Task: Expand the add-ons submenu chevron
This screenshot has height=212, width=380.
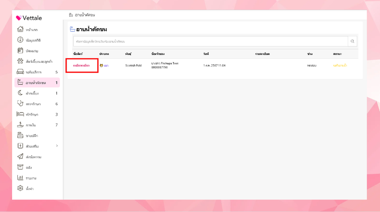Action: tap(57, 146)
